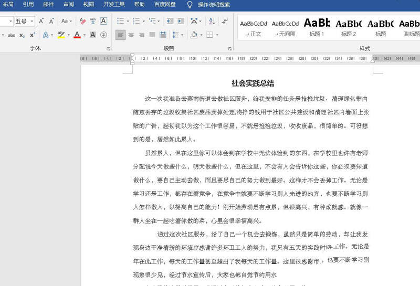Click the clear formatting eraser icon
The width and height of the screenshot is (420, 286).
pos(82,21)
